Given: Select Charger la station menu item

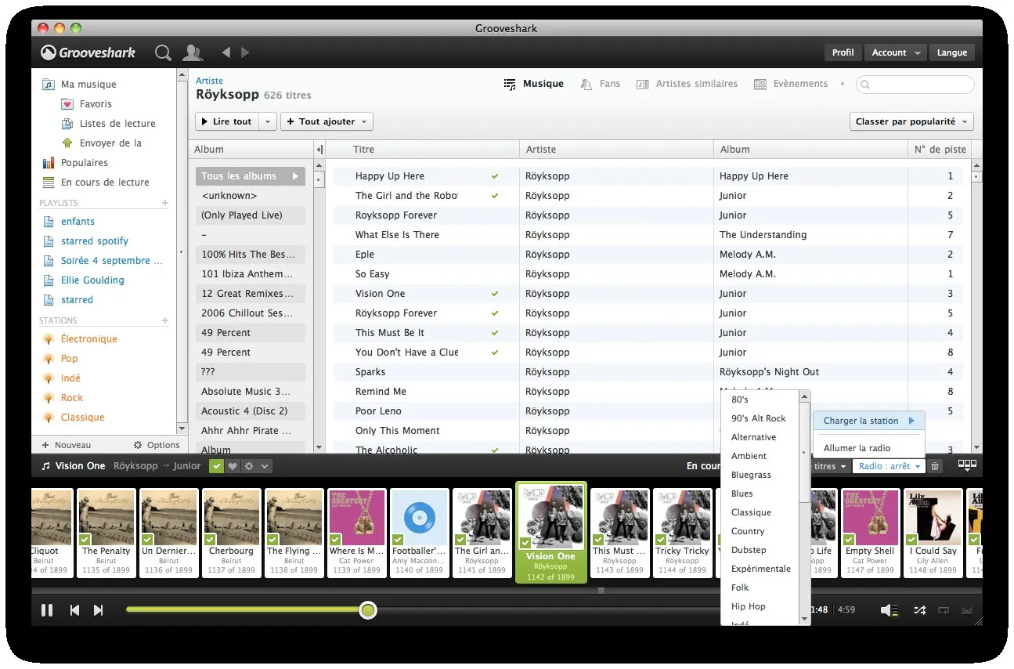Looking at the screenshot, I should [x=869, y=421].
